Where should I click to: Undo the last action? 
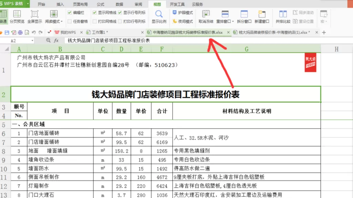[34, 32]
